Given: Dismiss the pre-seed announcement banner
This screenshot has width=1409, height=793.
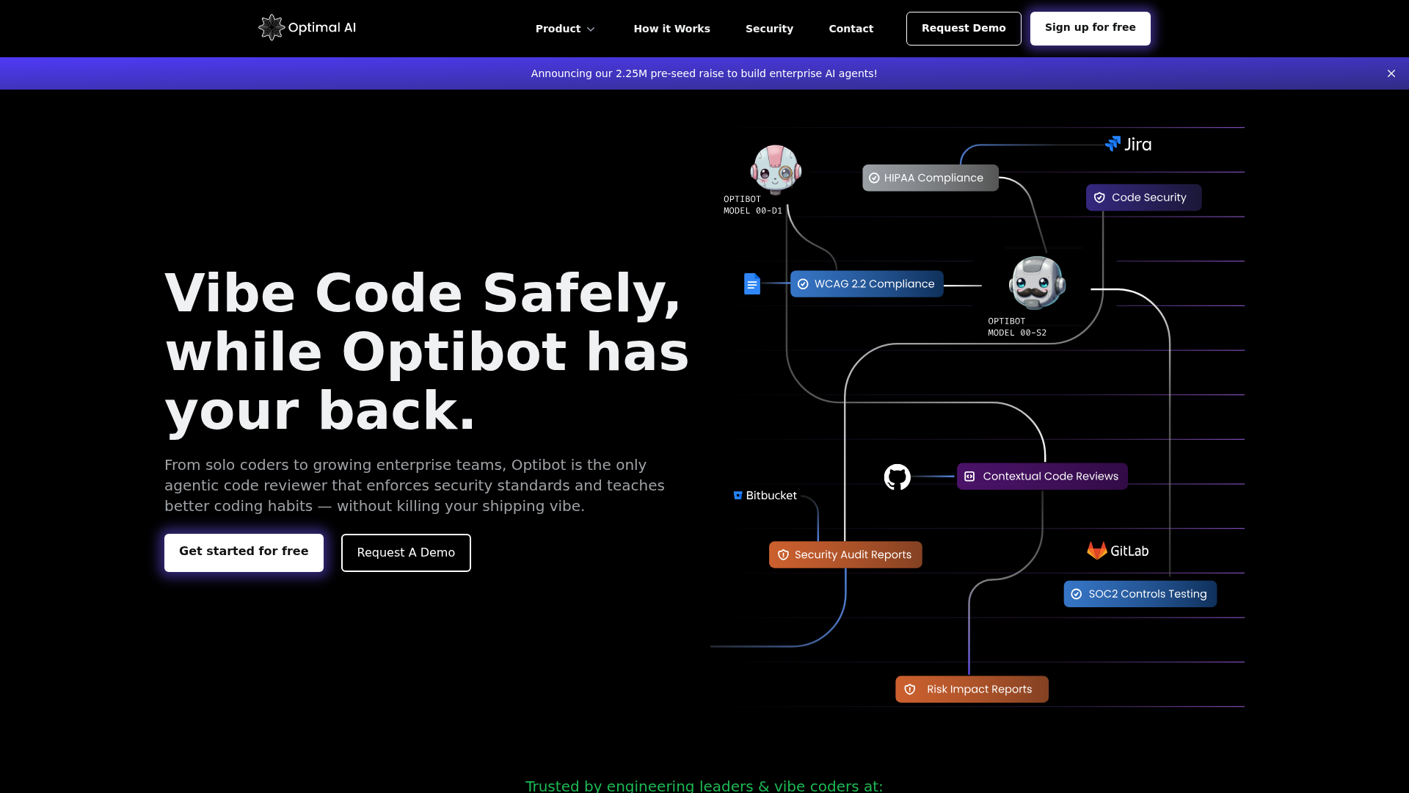Looking at the screenshot, I should [x=1391, y=73].
